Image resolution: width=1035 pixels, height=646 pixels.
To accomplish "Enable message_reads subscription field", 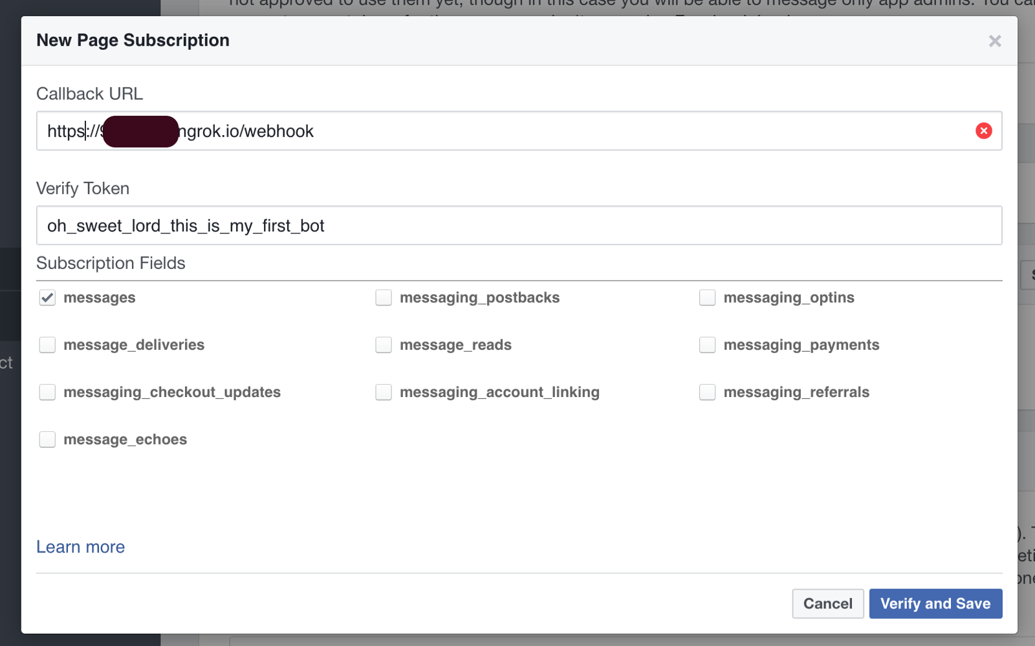I will 384,345.
